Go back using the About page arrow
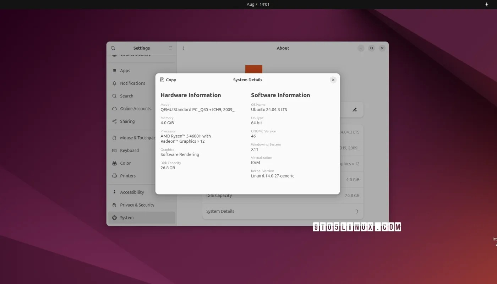The image size is (497, 284). tap(184, 48)
